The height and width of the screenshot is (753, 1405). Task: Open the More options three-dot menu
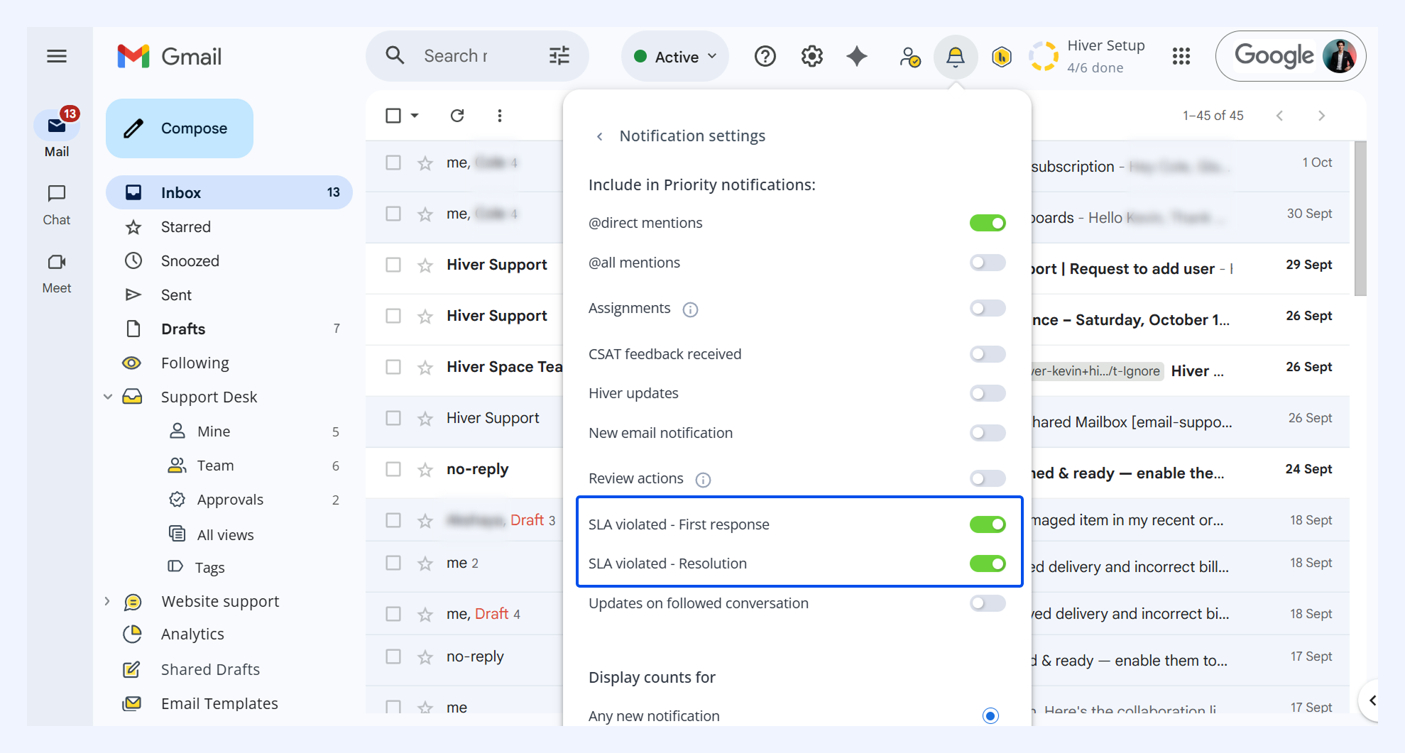point(500,116)
